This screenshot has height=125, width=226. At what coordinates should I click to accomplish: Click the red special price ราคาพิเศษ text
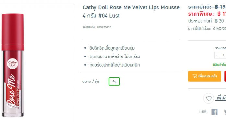[x=207, y=14]
